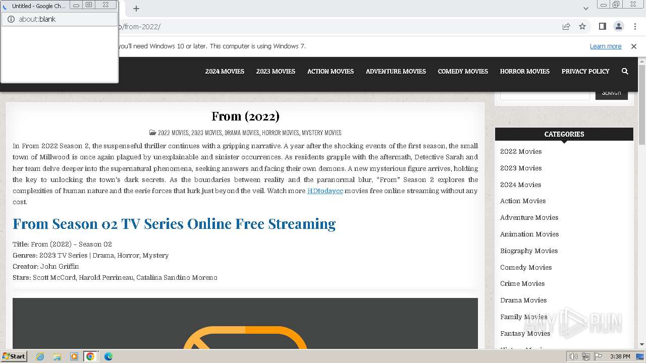The image size is (646, 363).
Task: Show the system clock at 3:38 PM
Action: pos(620,356)
